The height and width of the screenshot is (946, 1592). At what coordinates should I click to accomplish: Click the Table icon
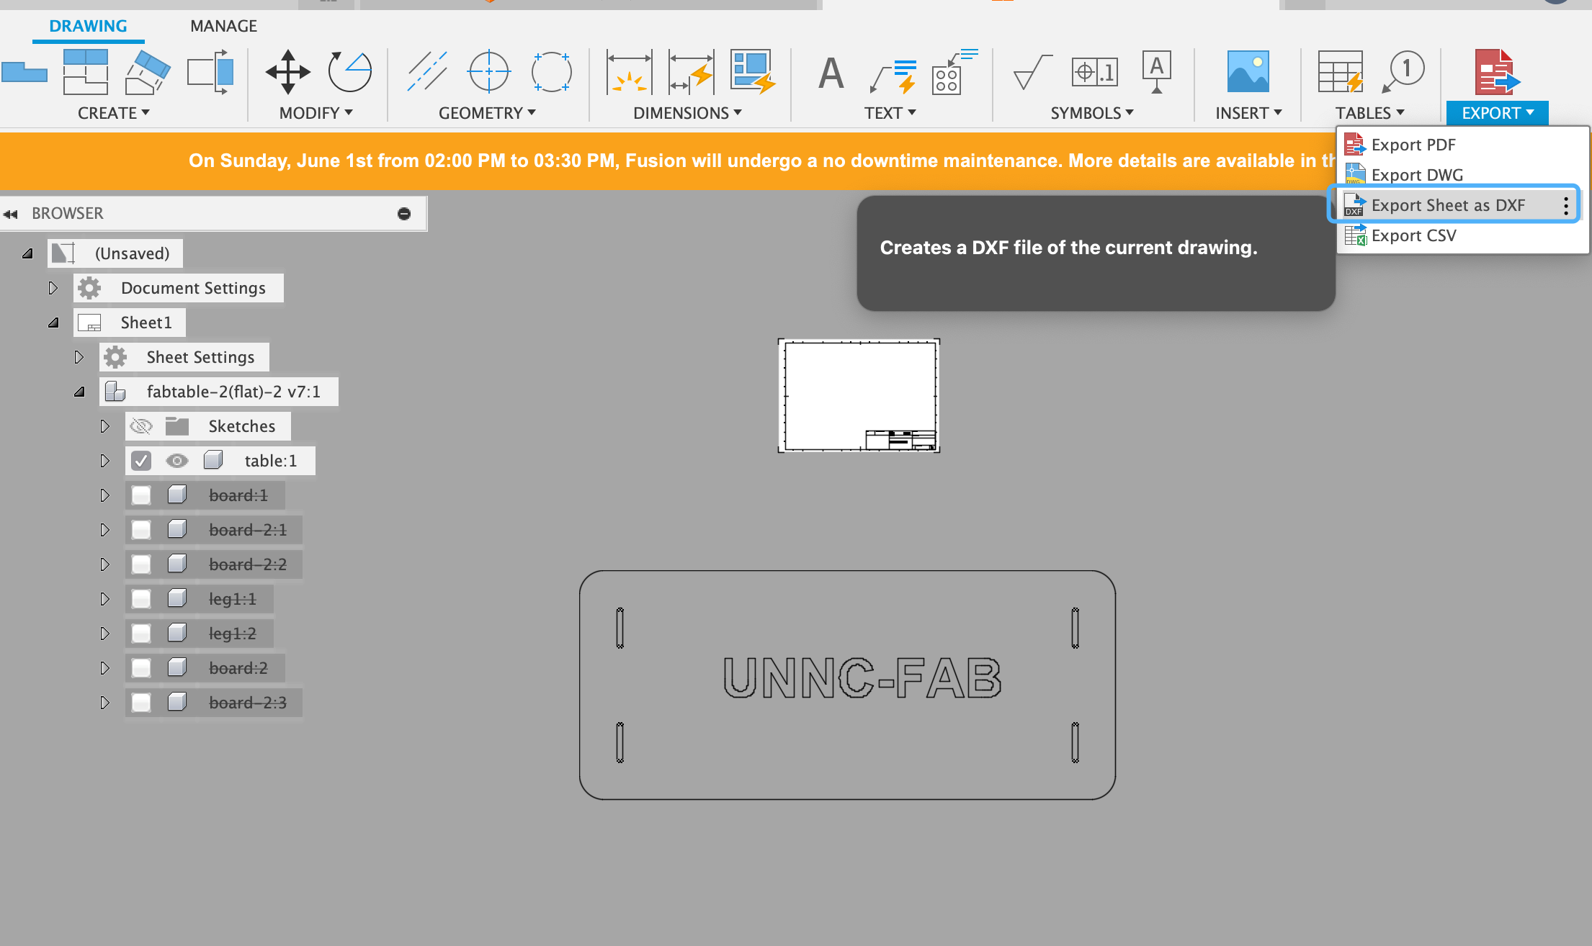coord(1340,71)
